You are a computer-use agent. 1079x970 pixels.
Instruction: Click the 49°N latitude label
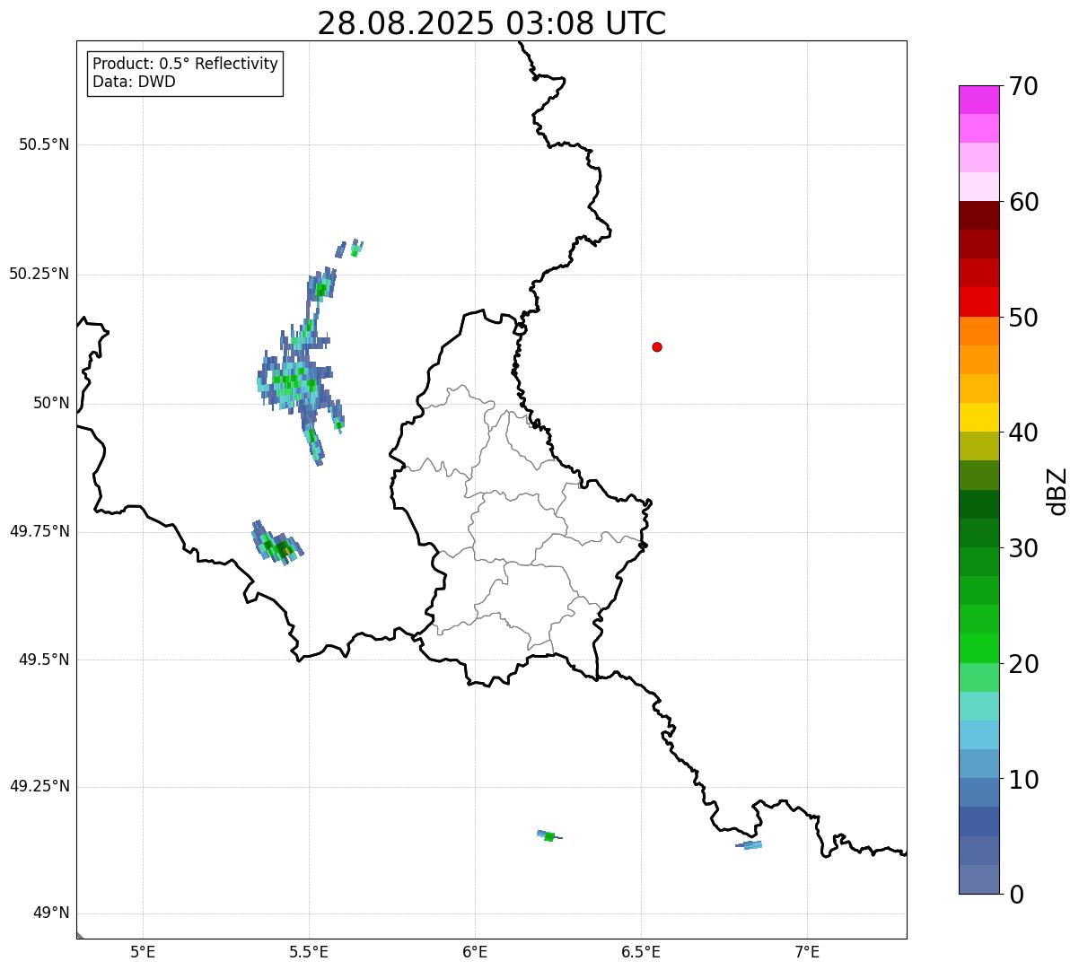pos(51,913)
